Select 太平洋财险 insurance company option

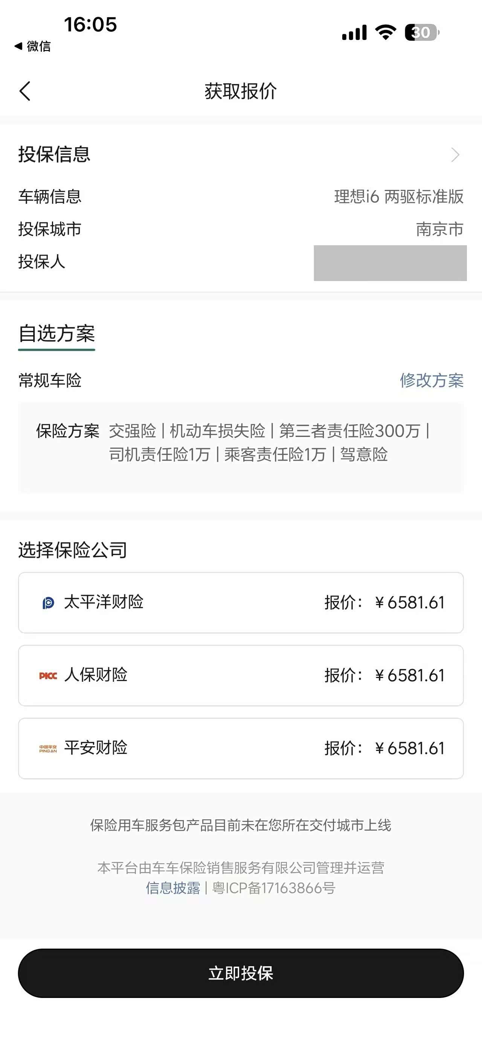tap(241, 602)
